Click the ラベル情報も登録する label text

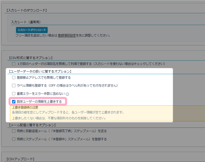(x=67, y=85)
